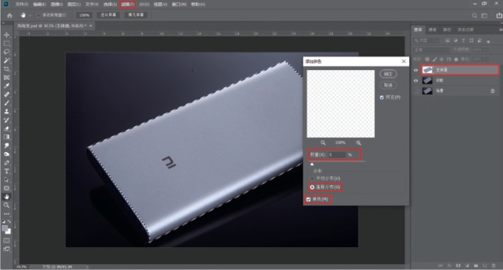The image size is (503, 270).
Task: Open the Hand tool preset dropdown arrow
Action: pyautogui.click(x=30, y=15)
